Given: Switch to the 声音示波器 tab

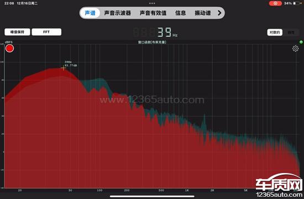Looking at the screenshot, I should [x=118, y=13].
